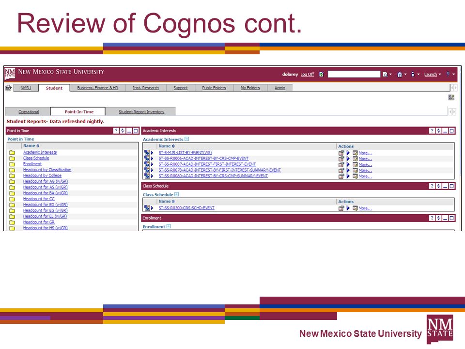Click help icon on Academic Interests portlet
The width and height of the screenshot is (465, 349).
click(x=432, y=130)
